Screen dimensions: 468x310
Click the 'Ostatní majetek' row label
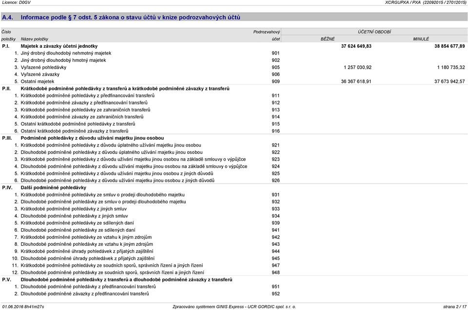coord(38,81)
